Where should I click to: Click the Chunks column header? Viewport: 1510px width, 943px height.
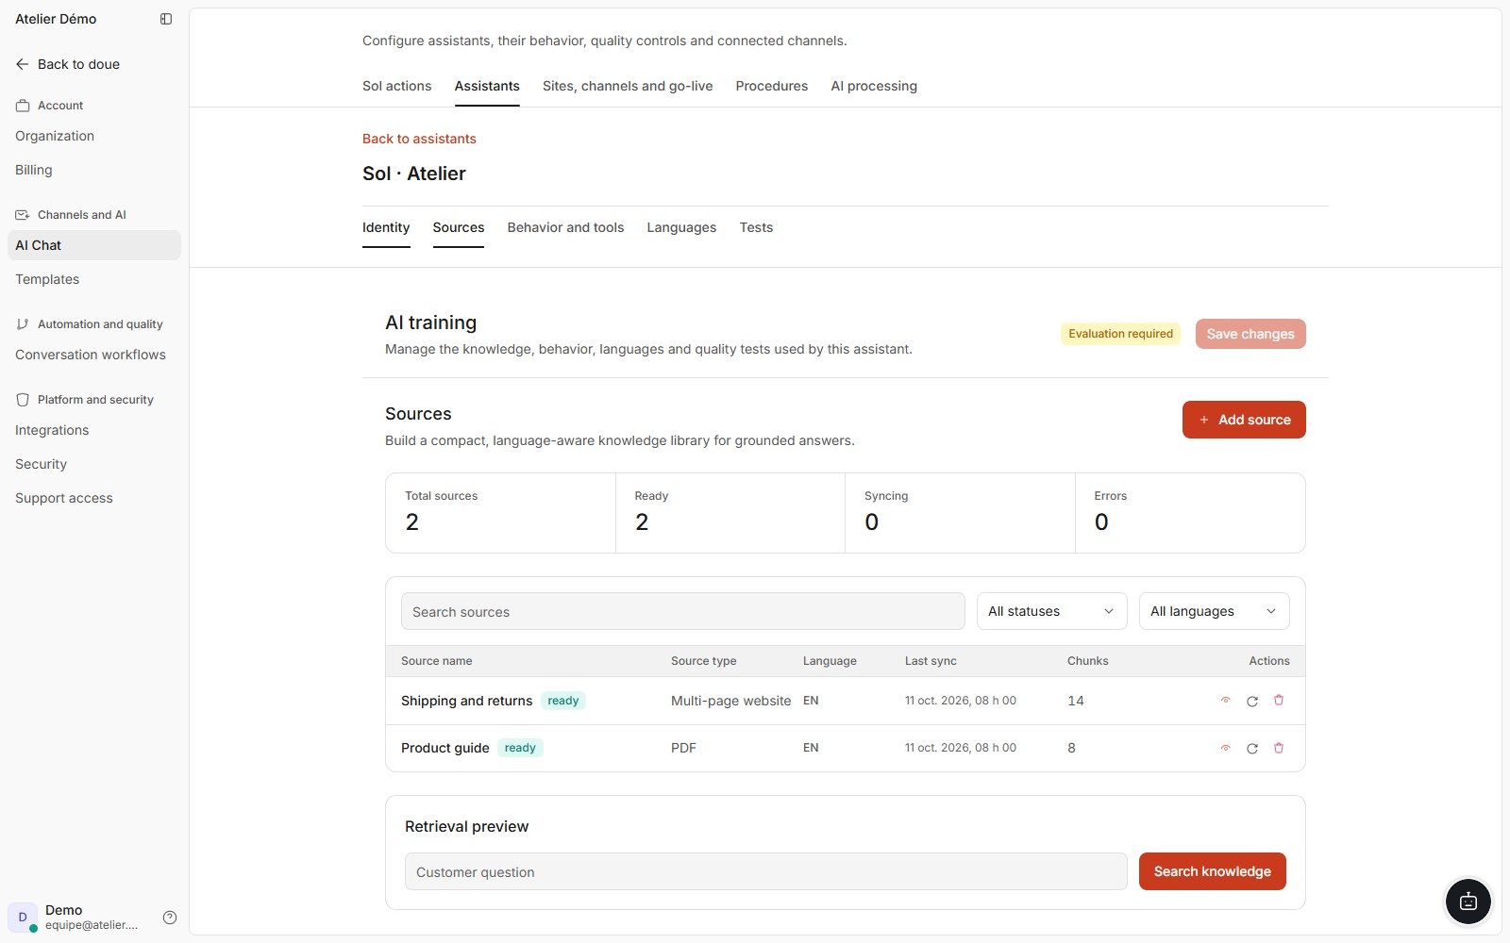(x=1087, y=661)
